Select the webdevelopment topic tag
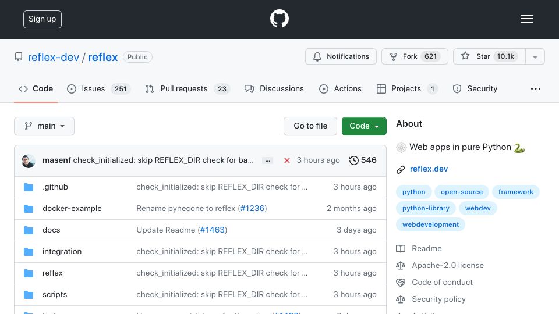Viewport: 559px width, 314px height. click(430, 224)
